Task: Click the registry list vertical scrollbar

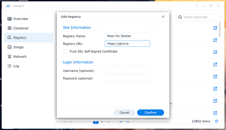Action: 220,29
